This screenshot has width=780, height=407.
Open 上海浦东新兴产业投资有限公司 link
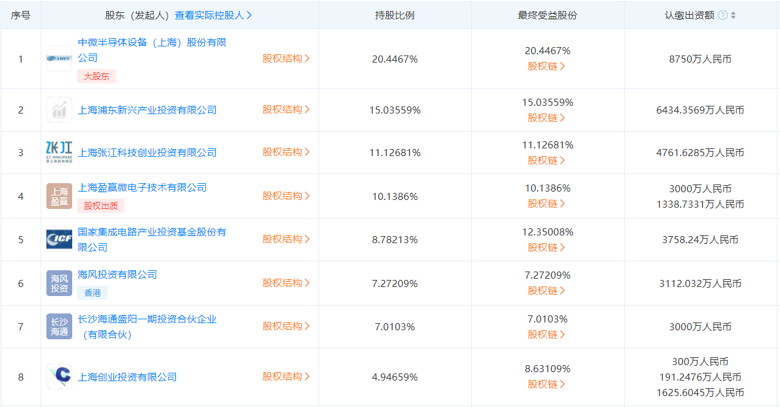[x=148, y=110]
